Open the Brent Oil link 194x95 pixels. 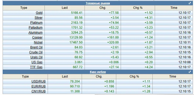(x=36, y=47)
